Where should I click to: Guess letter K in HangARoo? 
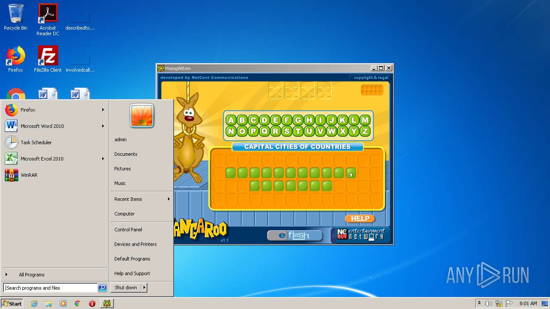(342, 120)
